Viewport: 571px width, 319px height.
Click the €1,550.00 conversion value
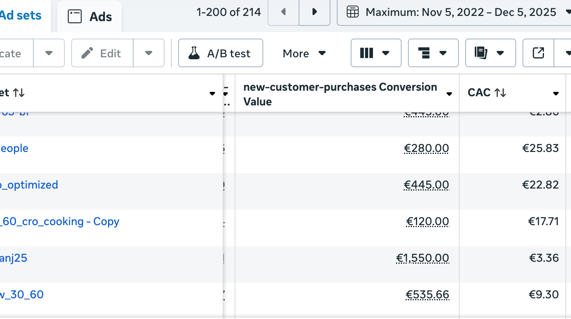pos(423,258)
